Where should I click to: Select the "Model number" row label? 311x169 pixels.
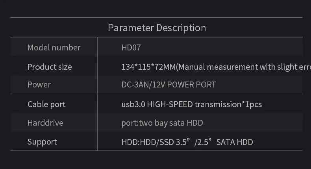pyautogui.click(x=54, y=48)
